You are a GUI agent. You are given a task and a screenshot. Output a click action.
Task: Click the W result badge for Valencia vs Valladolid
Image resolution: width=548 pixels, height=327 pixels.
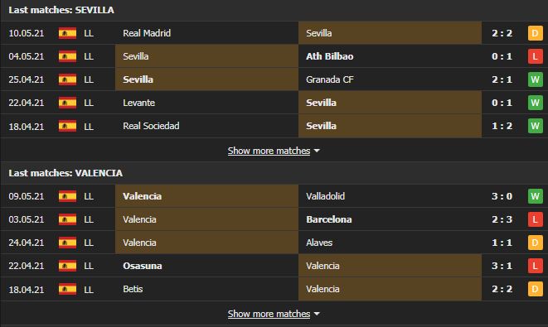pos(535,196)
